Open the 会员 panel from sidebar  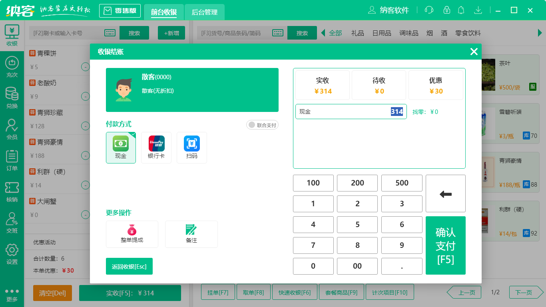11,128
